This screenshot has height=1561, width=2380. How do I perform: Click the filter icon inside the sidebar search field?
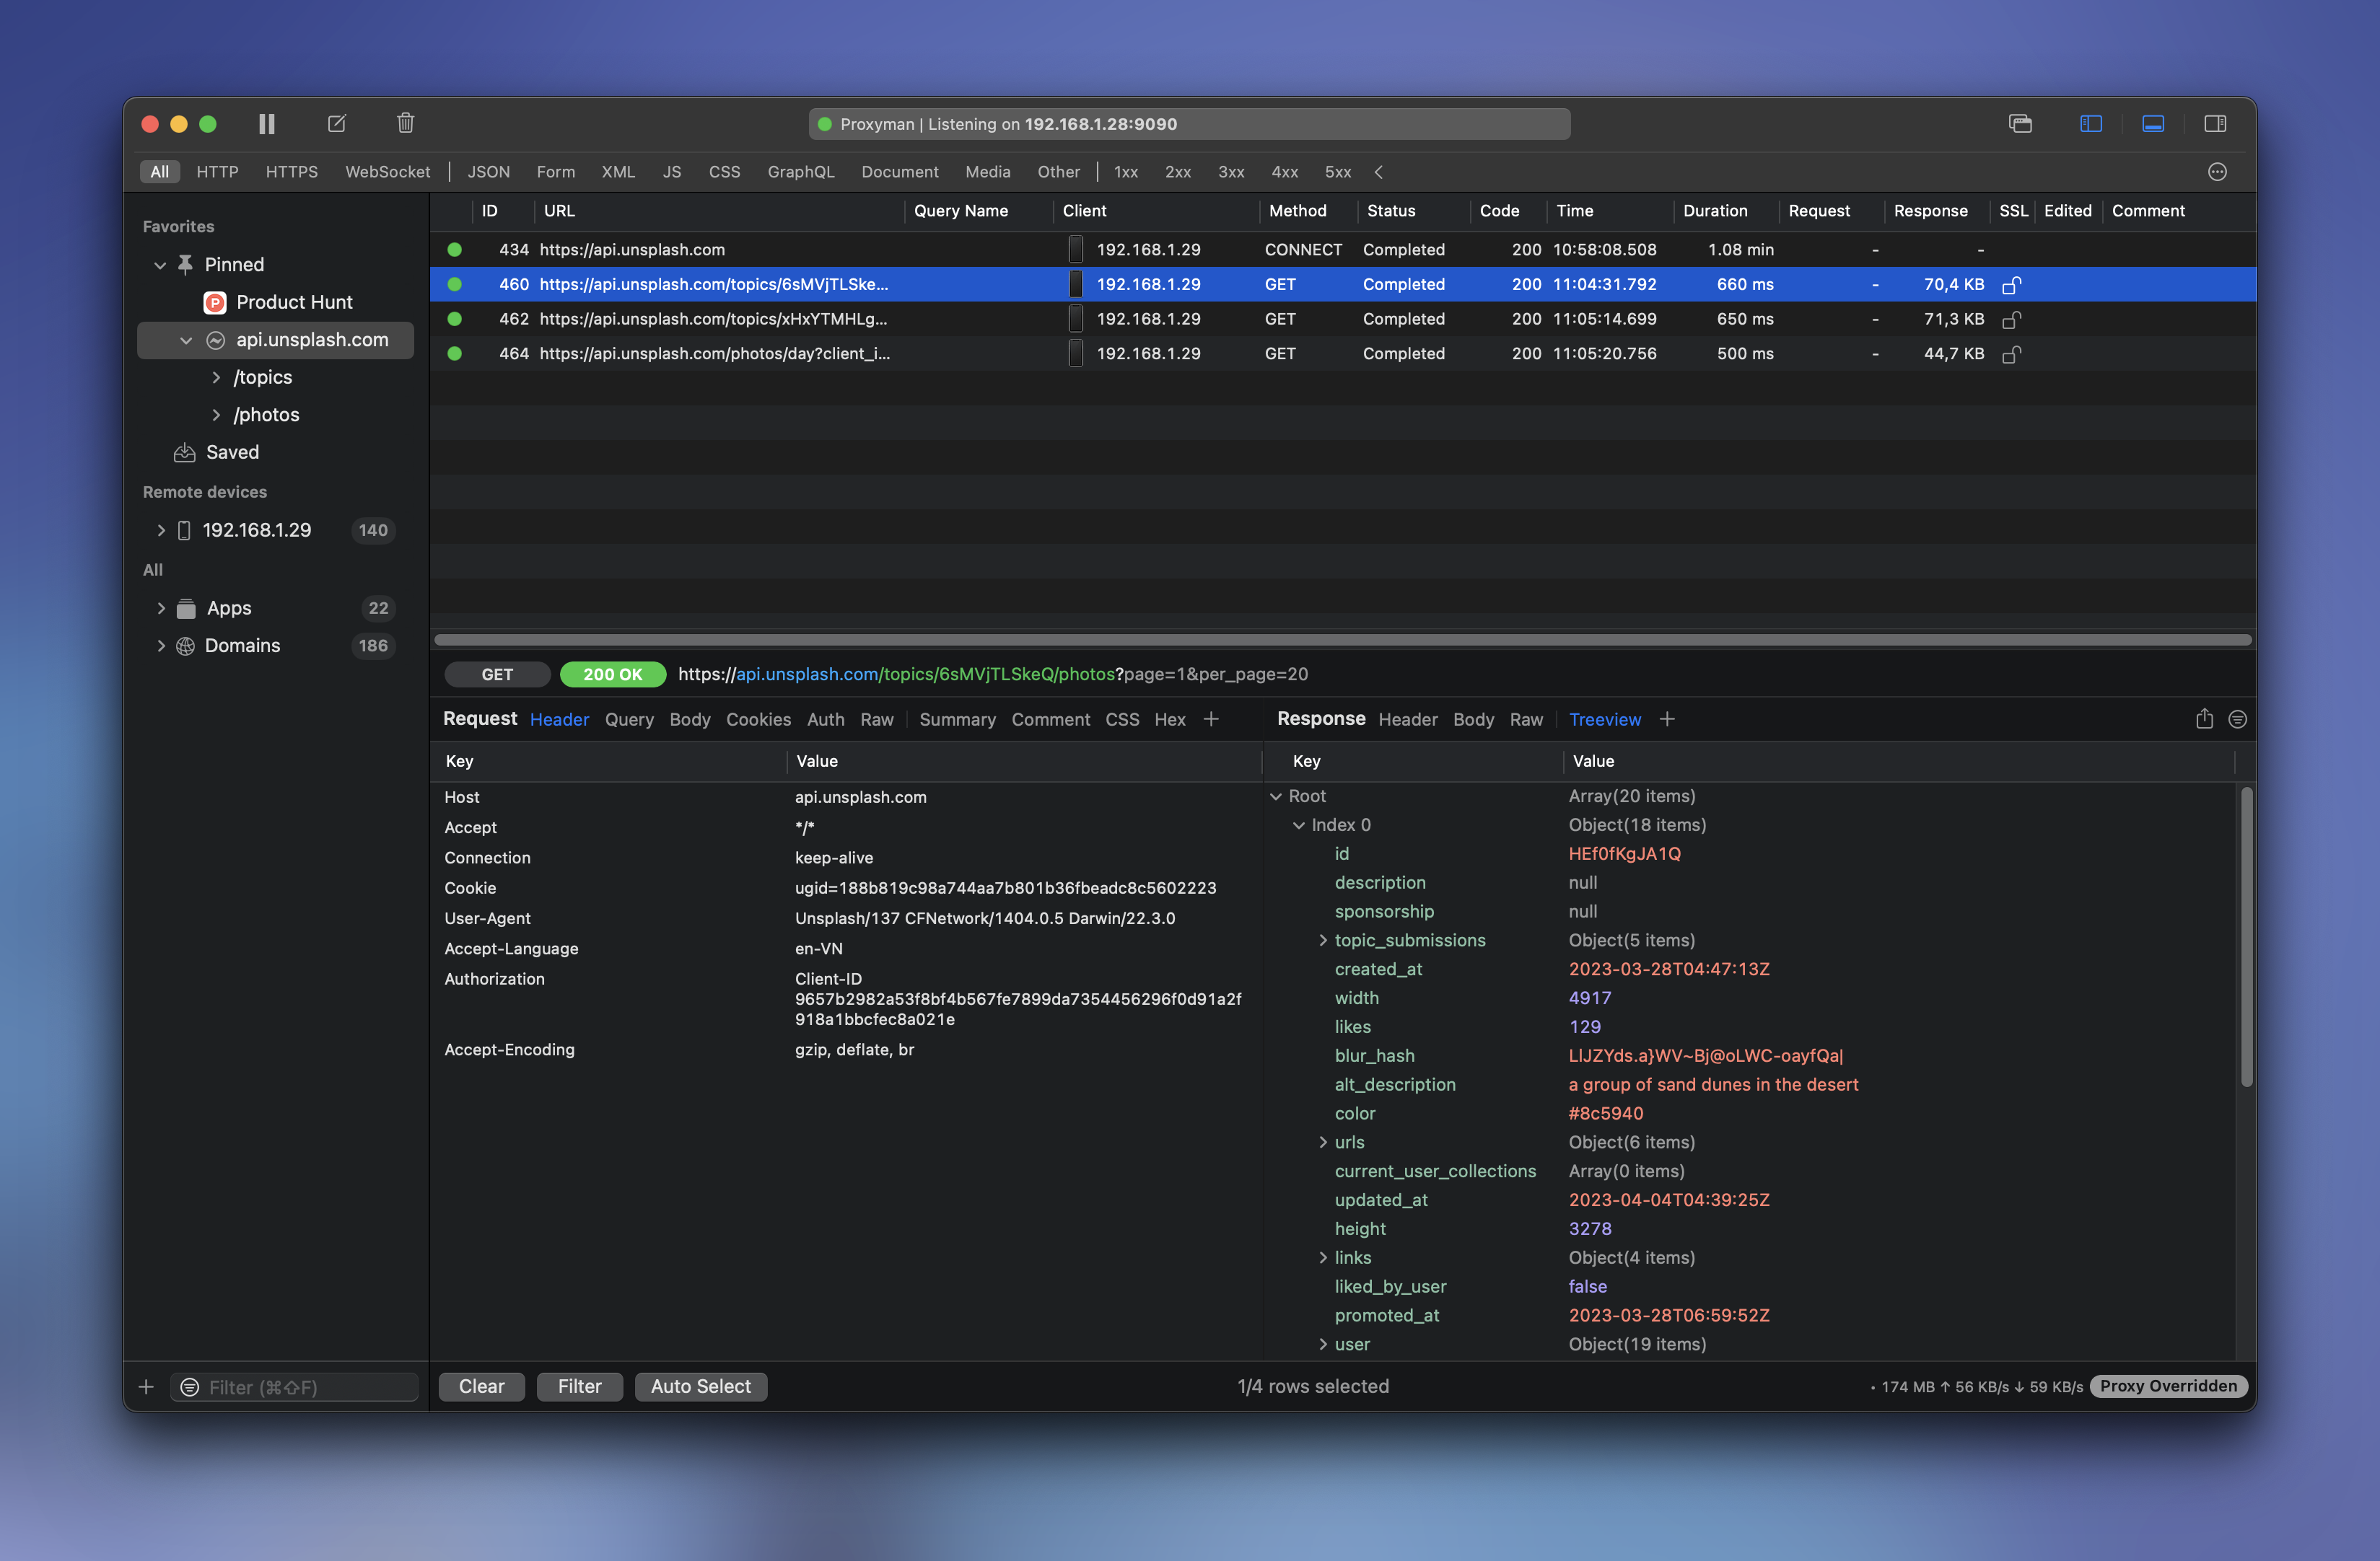190,1387
